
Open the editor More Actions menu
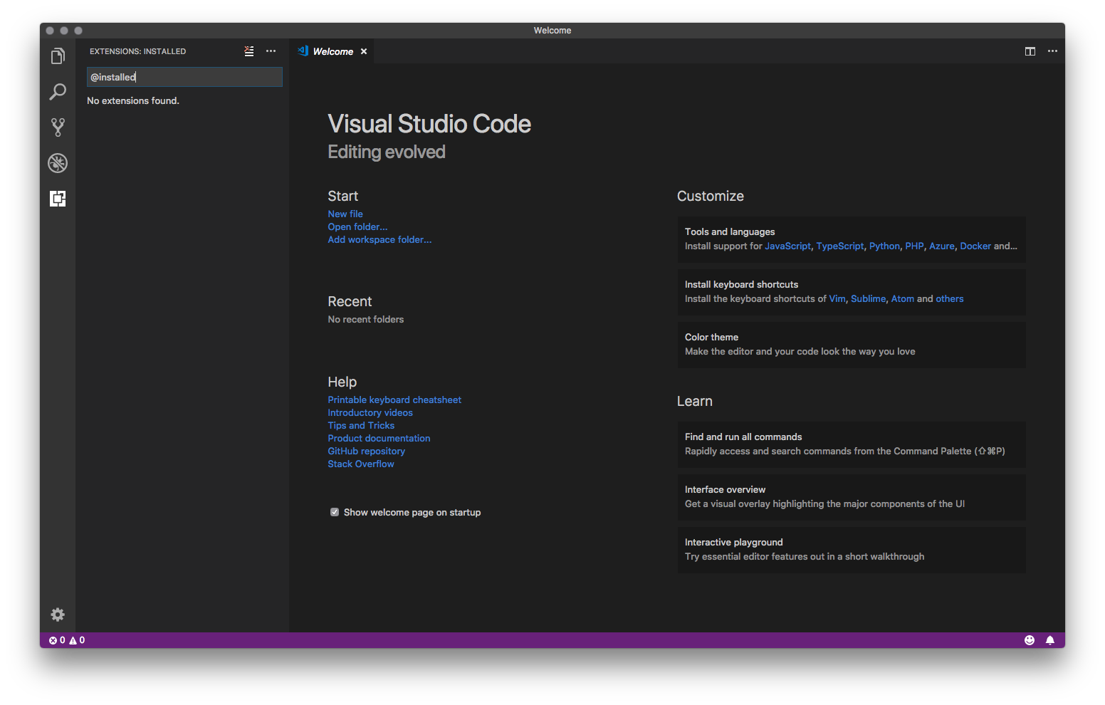pyautogui.click(x=1052, y=51)
